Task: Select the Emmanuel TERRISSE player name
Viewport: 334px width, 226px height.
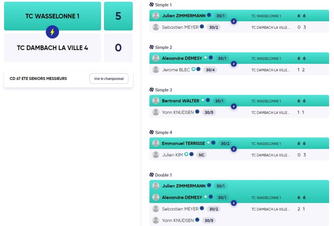Action: point(183,143)
